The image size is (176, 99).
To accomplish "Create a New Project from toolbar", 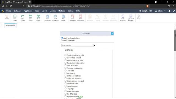I will [x=15, y=18].
